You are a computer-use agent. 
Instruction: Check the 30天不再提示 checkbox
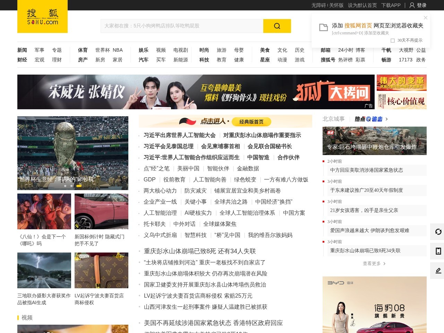(393, 40)
